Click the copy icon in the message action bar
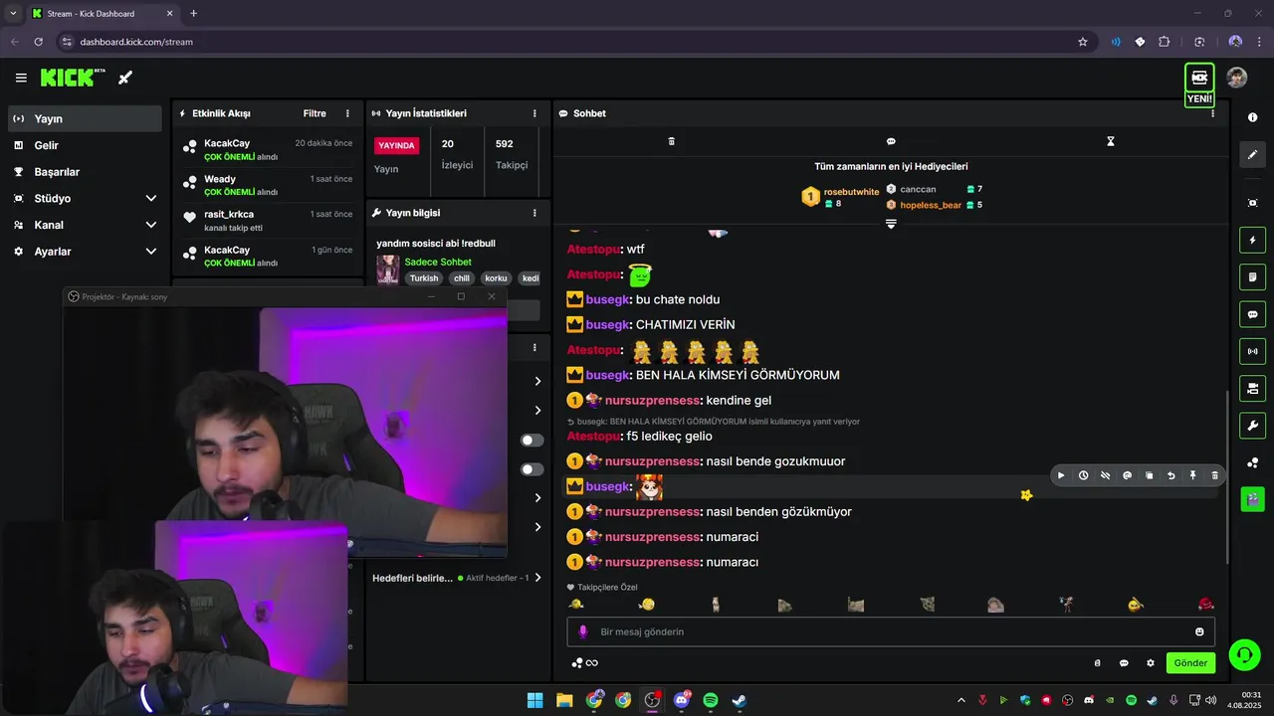The height and width of the screenshot is (716, 1274). [1149, 475]
